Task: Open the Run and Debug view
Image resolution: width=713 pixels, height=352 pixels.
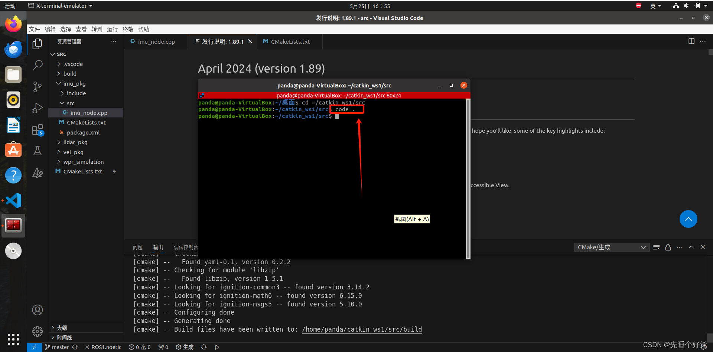Action: (37, 108)
